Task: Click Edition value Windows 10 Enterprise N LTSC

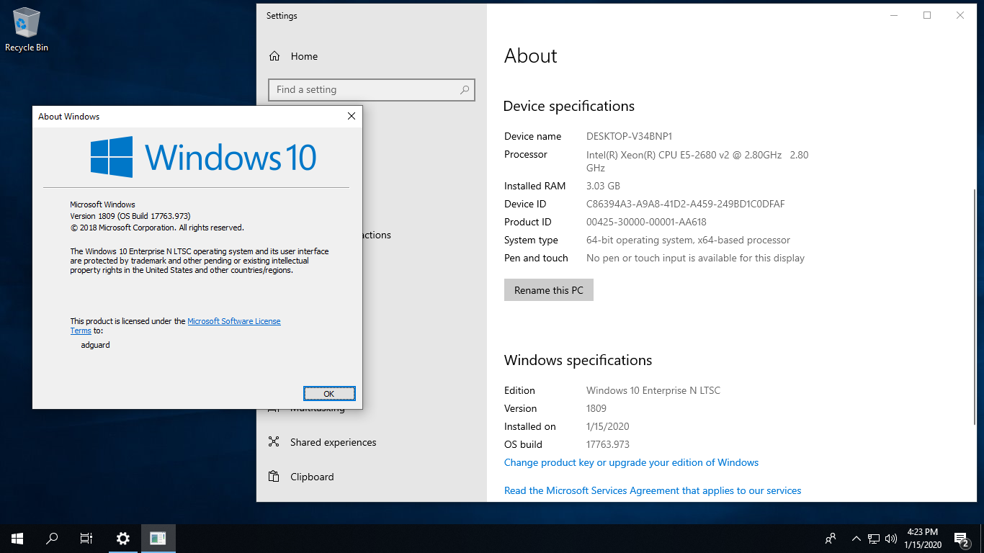Action: click(653, 390)
